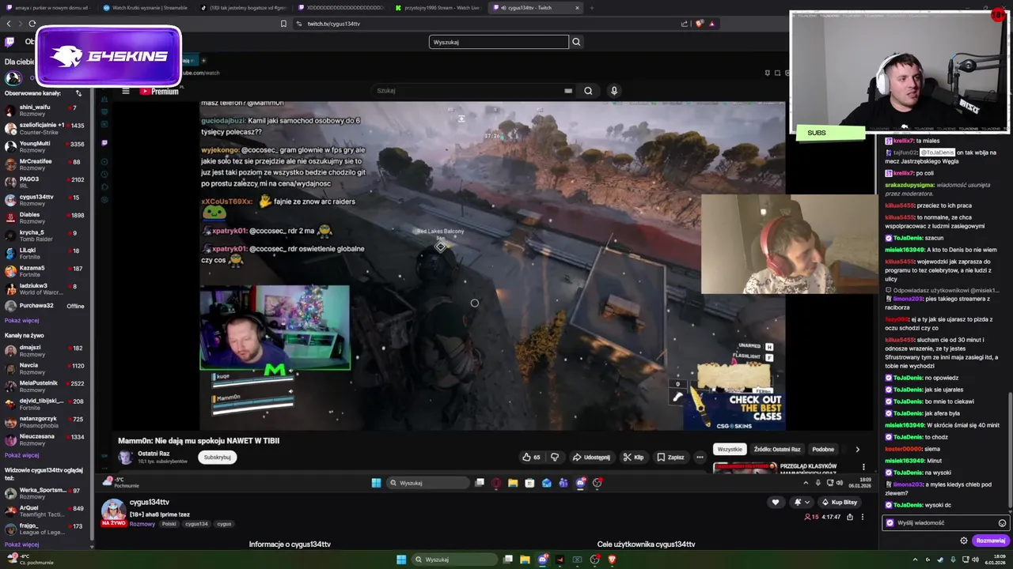
Task: Click Zapisz save button
Action: [670, 457]
